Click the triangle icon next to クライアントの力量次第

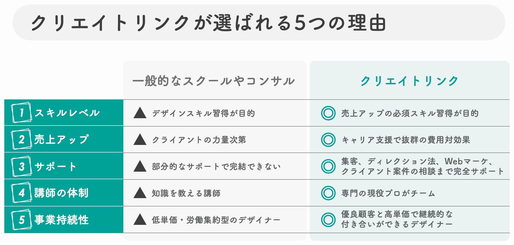pos(140,139)
